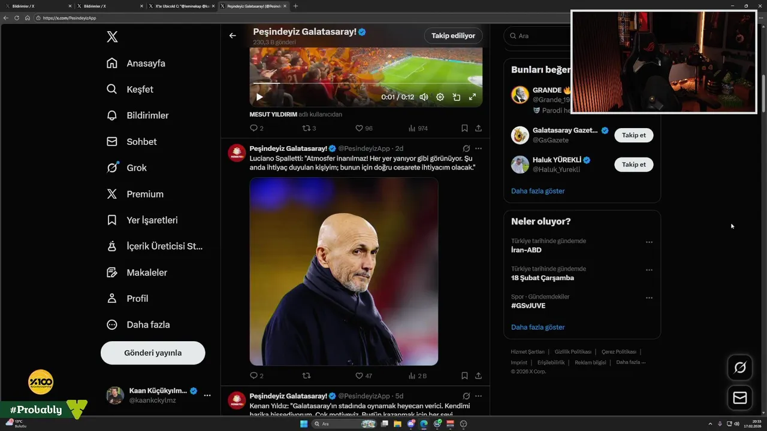Enter fullscreen on the video

[x=472, y=97]
